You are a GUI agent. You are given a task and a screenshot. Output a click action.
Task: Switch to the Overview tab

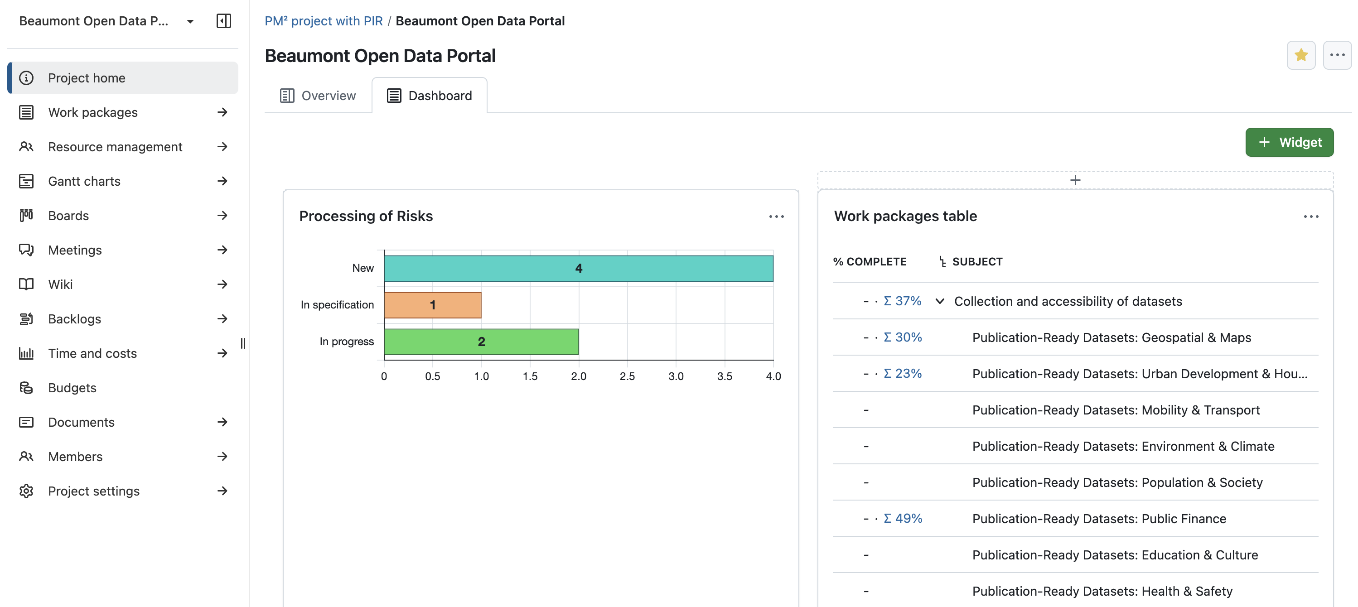coord(318,96)
